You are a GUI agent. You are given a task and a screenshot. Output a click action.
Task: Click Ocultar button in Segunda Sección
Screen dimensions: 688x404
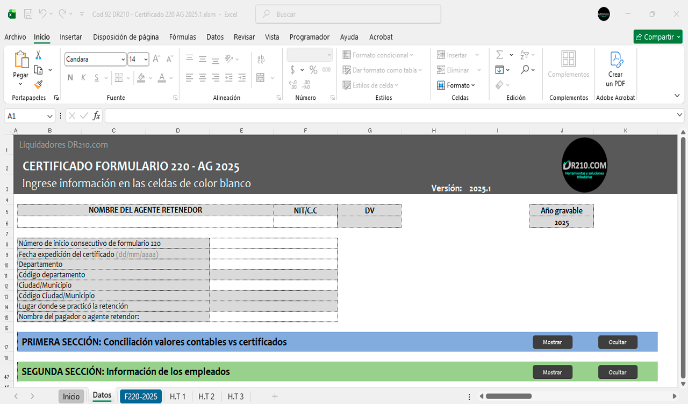pos(618,372)
